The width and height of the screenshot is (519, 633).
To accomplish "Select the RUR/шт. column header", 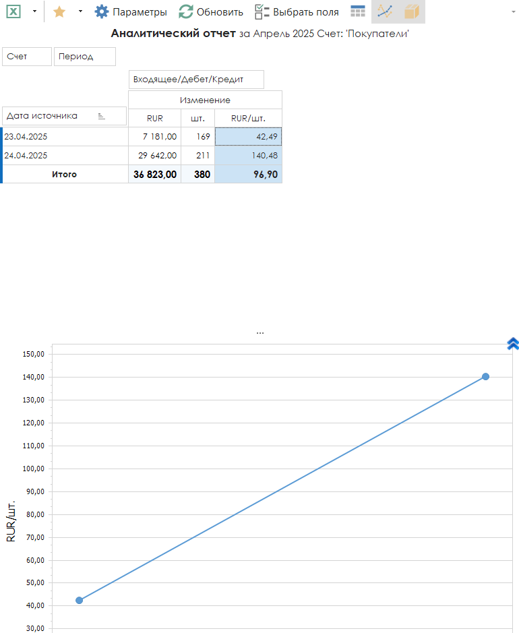I will [248, 118].
